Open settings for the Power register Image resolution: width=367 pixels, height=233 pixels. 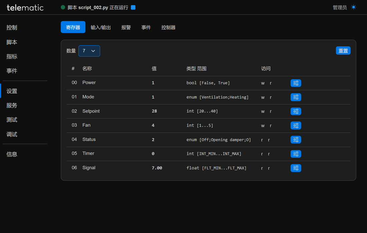(296, 83)
